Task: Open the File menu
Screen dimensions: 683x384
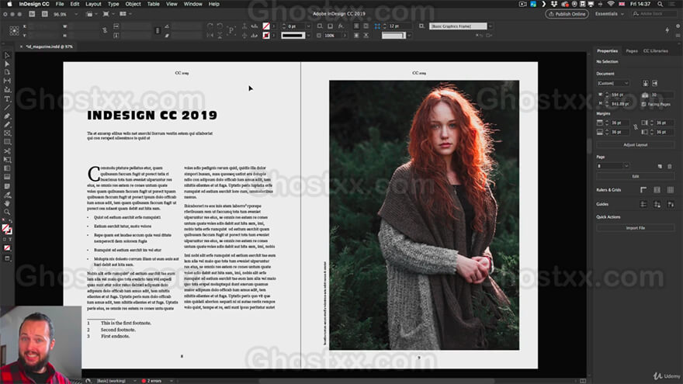Action: coord(60,4)
